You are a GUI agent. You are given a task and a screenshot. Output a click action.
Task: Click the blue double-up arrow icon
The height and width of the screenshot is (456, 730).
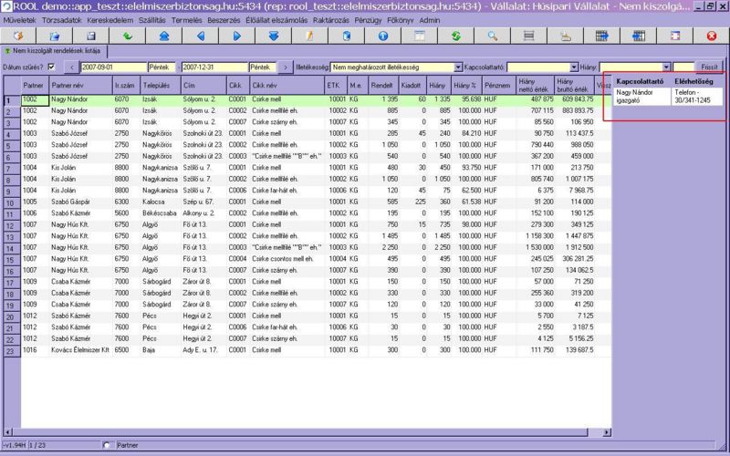tap(163, 36)
